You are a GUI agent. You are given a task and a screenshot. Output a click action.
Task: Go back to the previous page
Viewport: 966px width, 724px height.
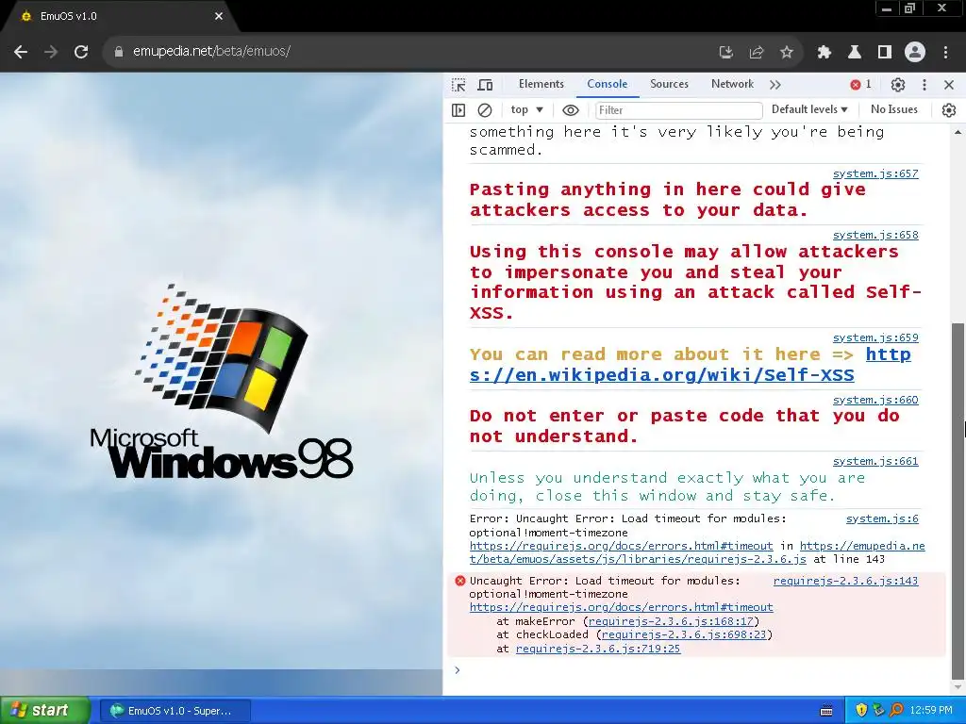coord(21,52)
